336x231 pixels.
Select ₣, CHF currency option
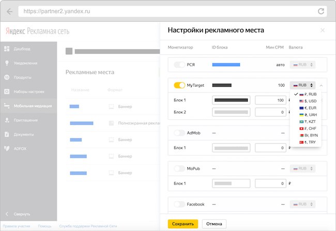(x=306, y=129)
